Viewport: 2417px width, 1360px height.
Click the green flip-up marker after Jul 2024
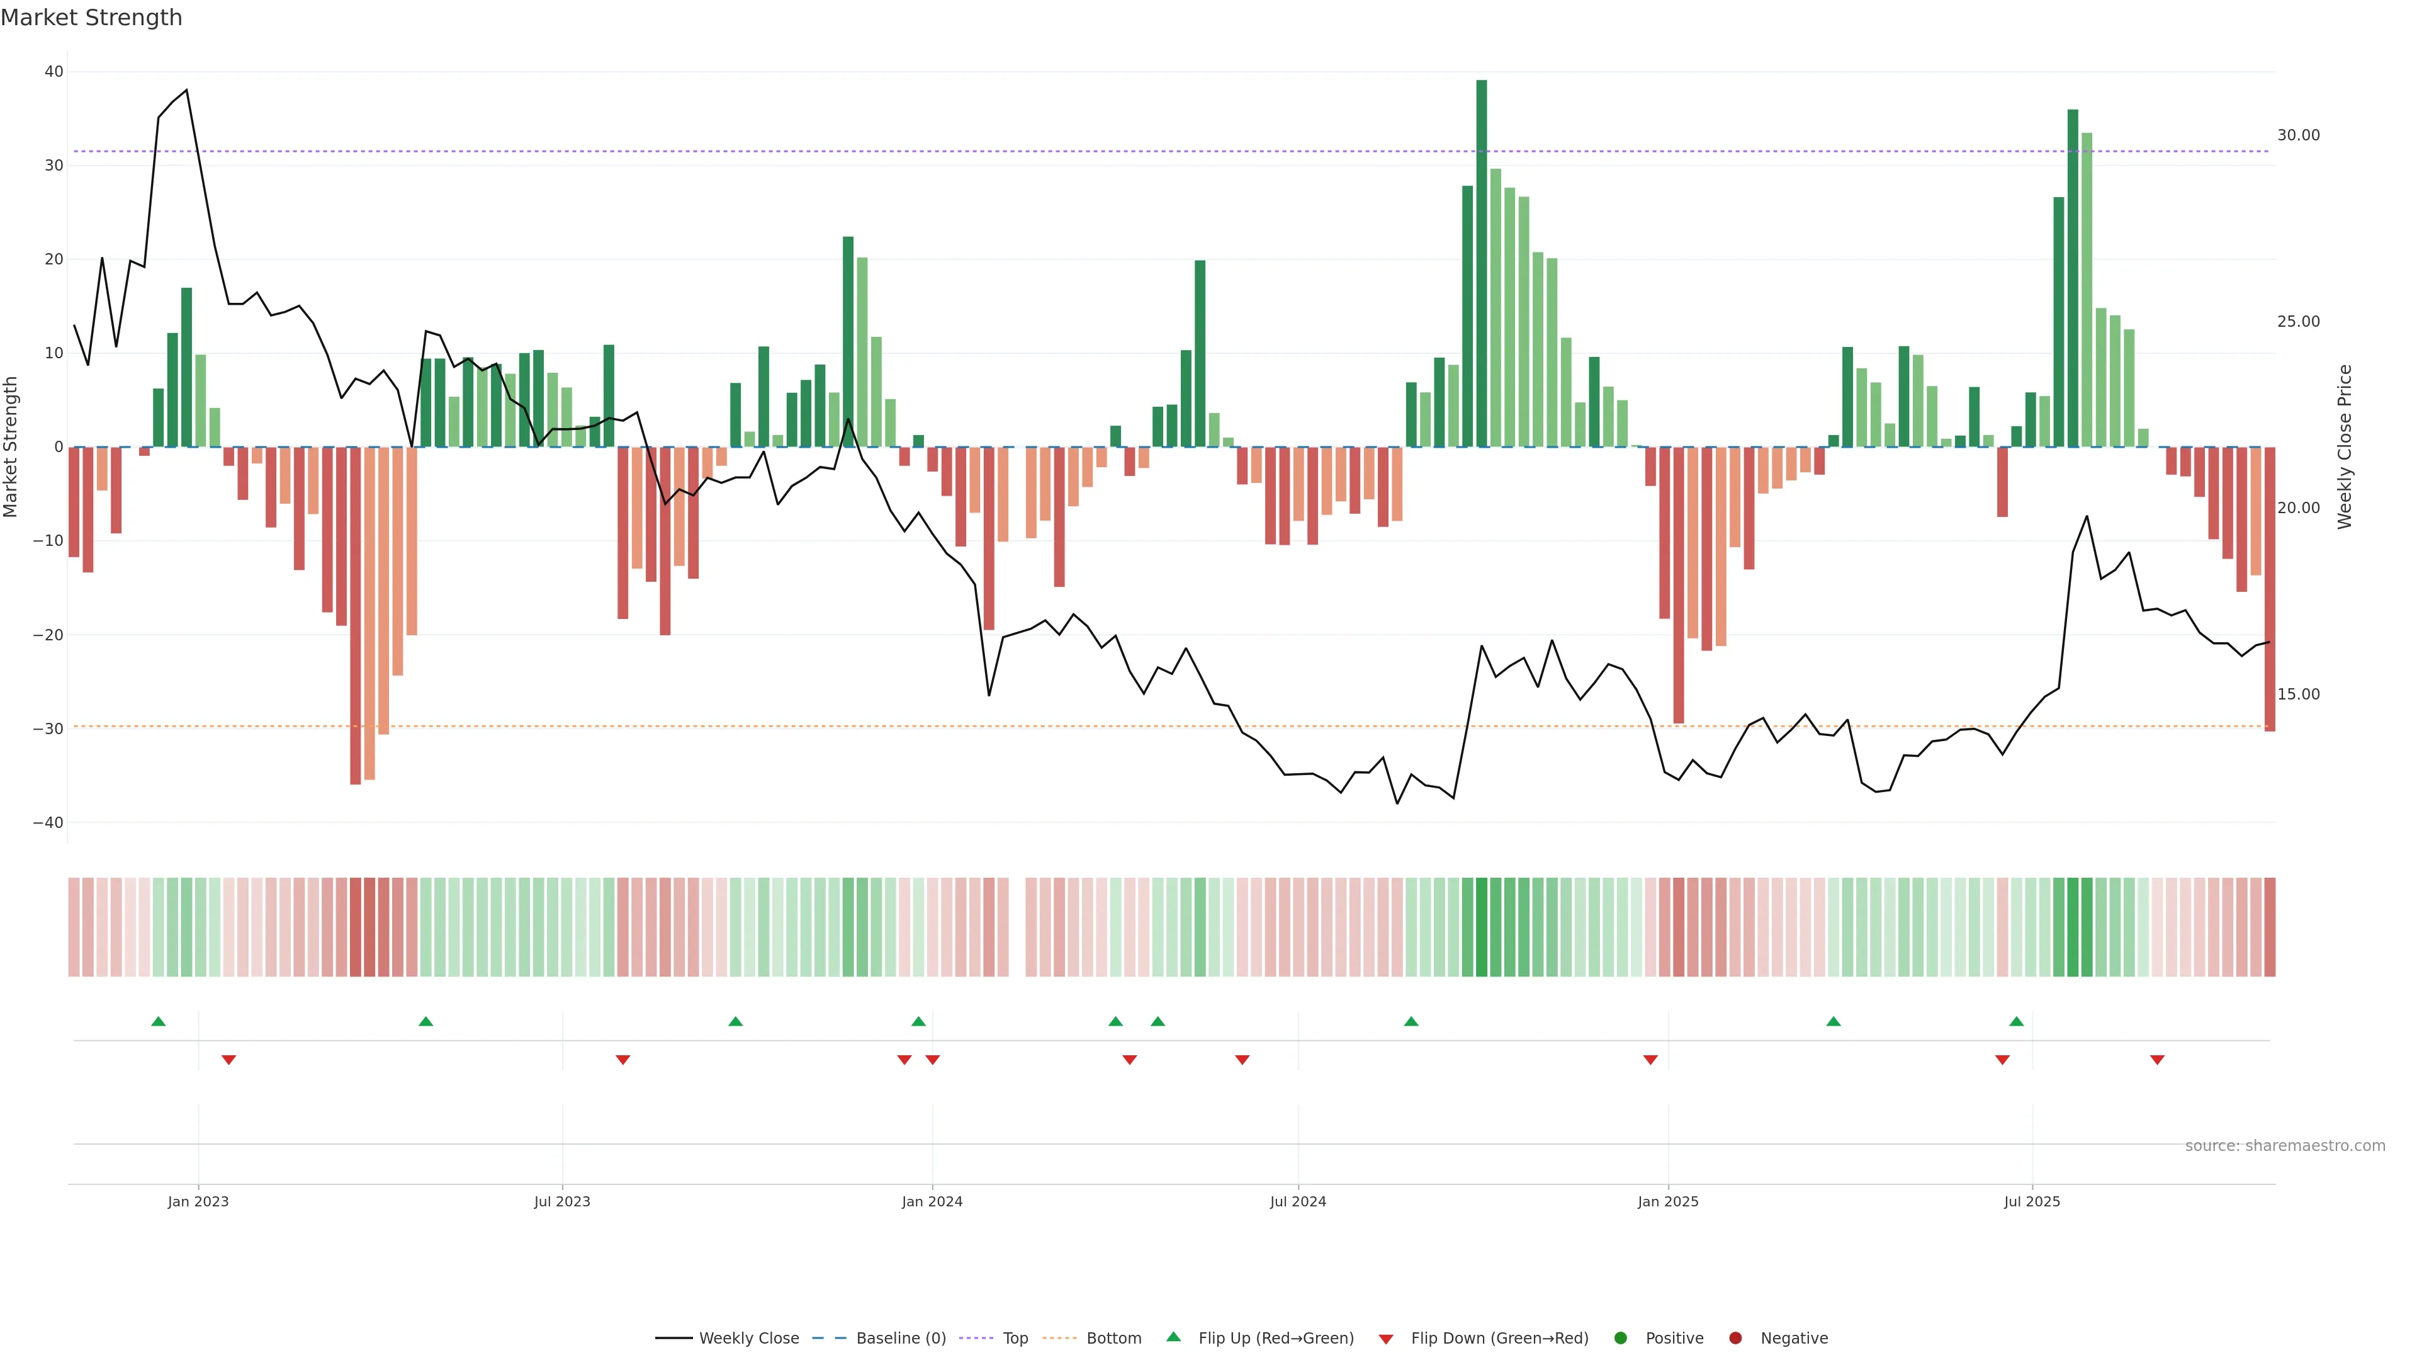(x=1411, y=1021)
